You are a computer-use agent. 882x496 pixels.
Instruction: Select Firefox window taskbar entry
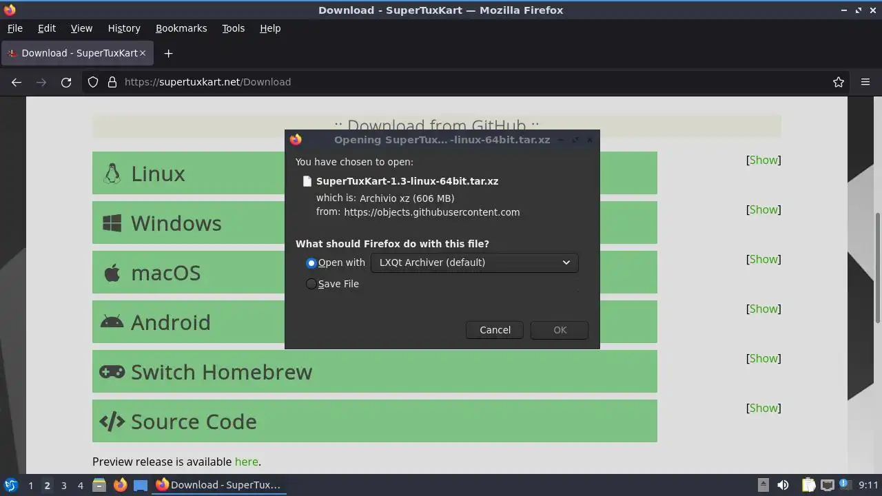click(219, 485)
